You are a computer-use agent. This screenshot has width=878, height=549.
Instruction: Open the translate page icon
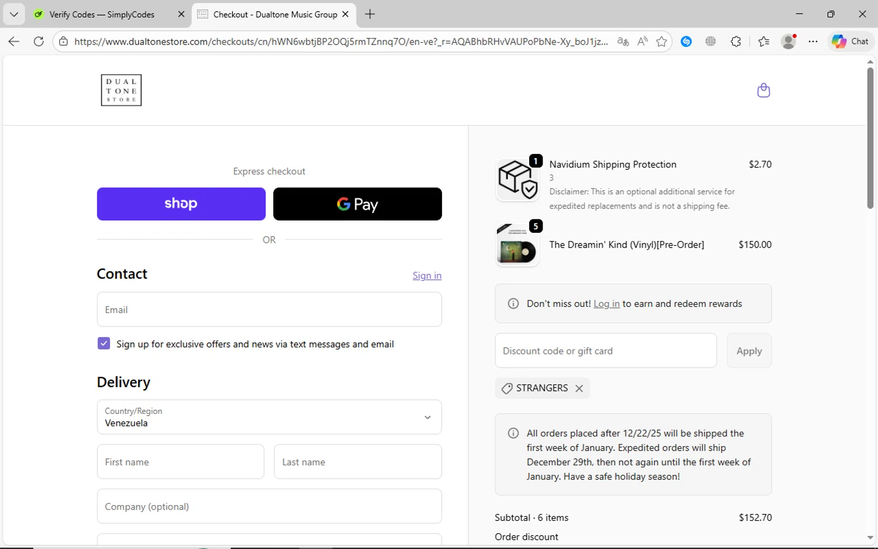tap(623, 42)
